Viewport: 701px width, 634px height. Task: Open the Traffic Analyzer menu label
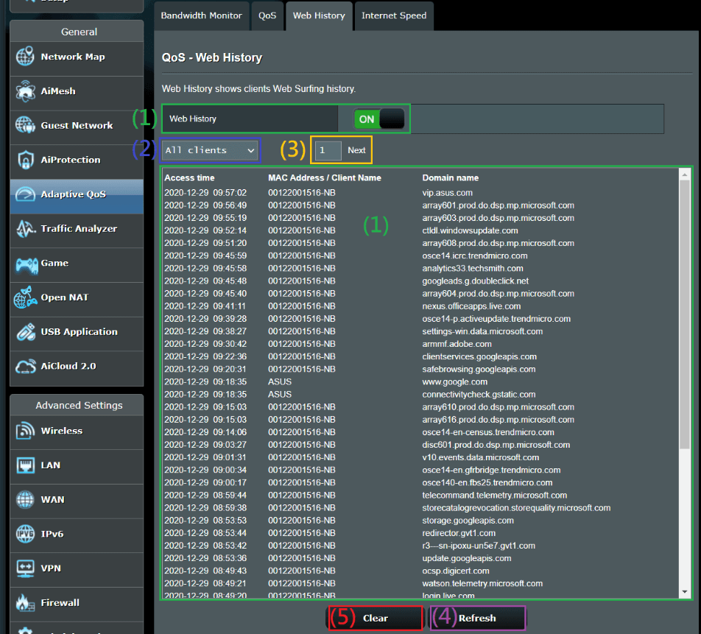(79, 228)
